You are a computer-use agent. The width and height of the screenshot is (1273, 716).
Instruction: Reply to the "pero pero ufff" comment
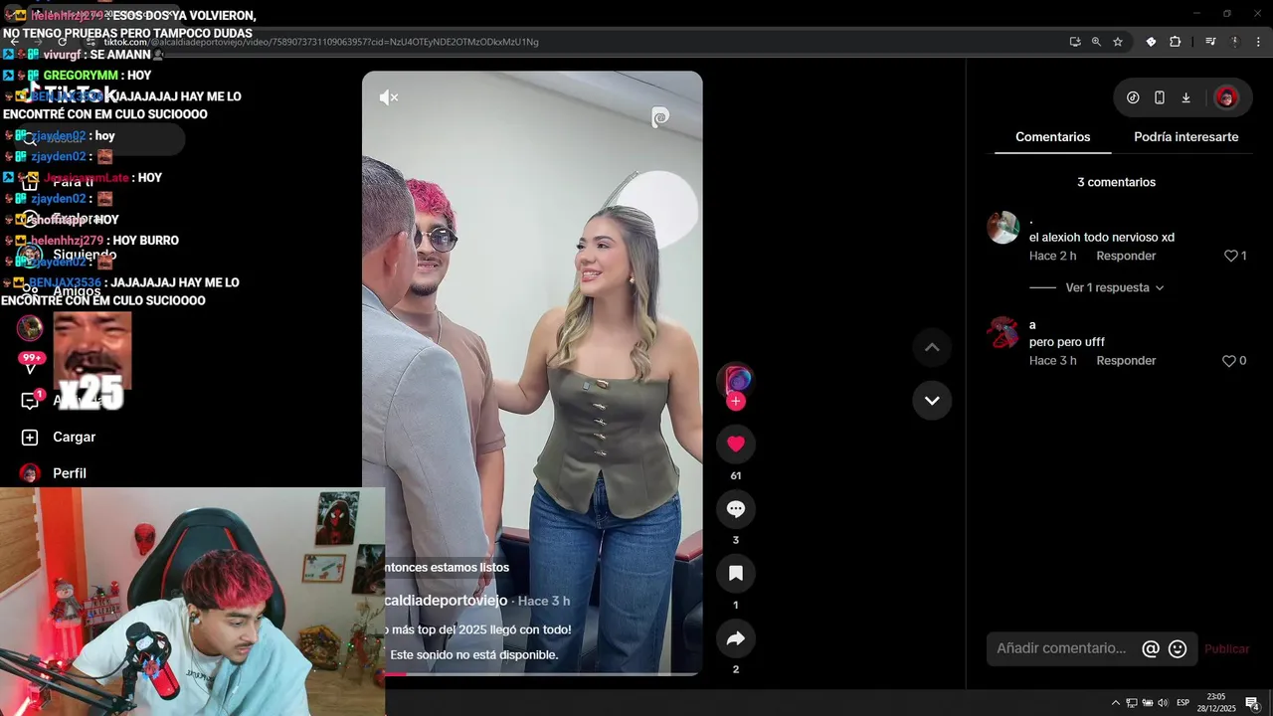pyautogui.click(x=1126, y=361)
